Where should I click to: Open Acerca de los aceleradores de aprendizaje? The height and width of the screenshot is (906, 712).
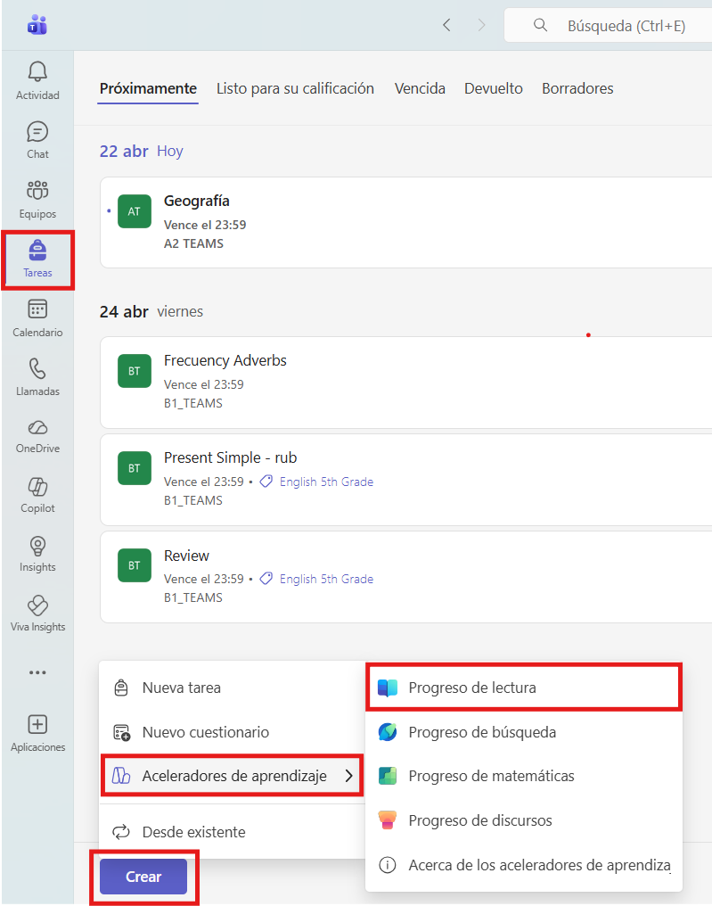(x=524, y=865)
